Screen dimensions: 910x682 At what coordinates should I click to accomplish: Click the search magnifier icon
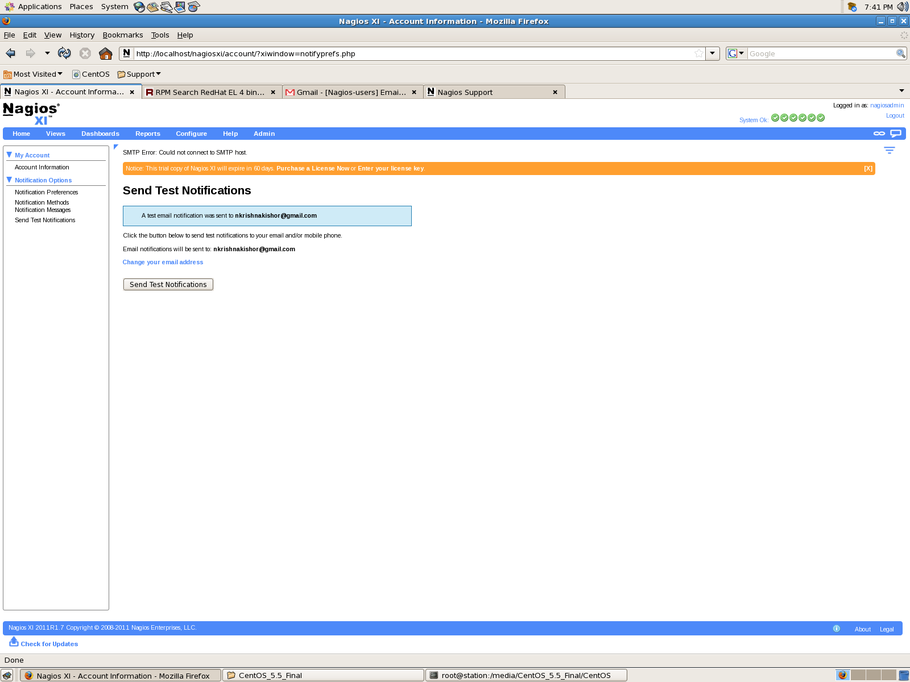click(900, 53)
